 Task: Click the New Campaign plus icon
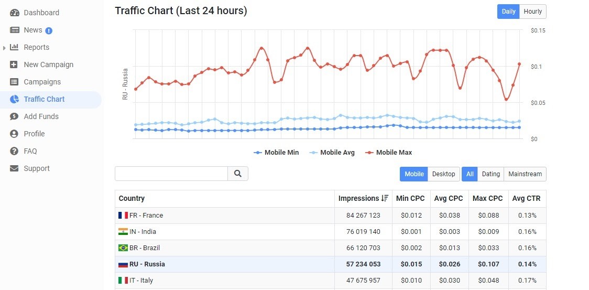tap(14, 65)
